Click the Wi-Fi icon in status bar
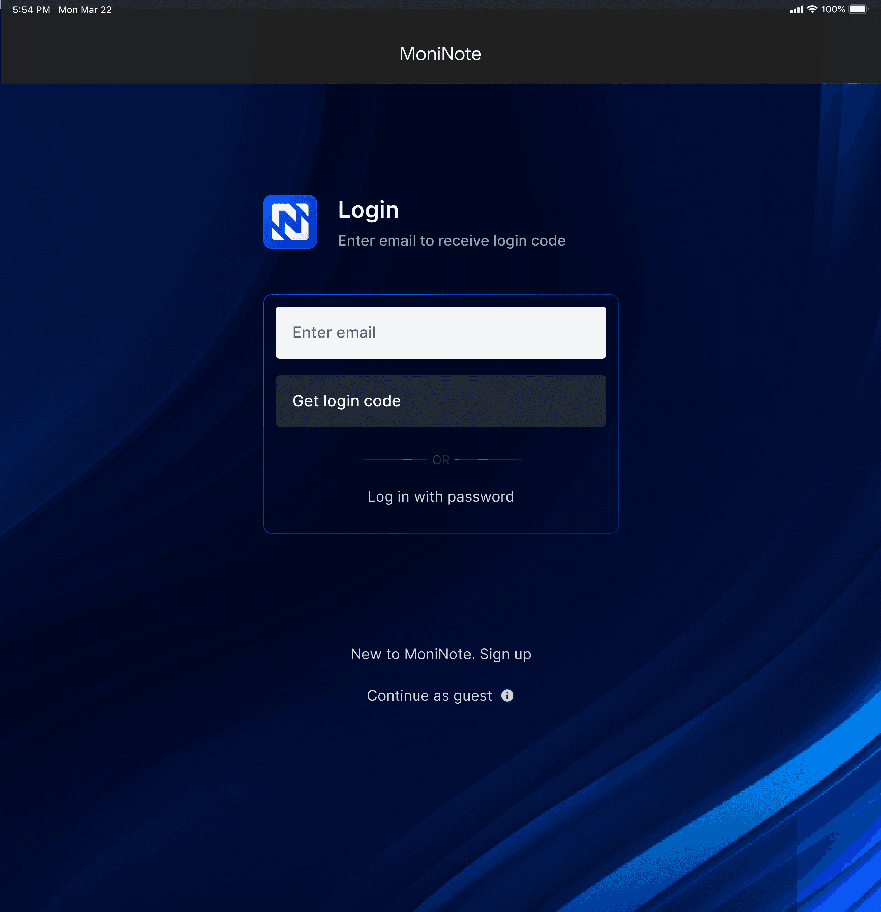This screenshot has height=912, width=881. (x=812, y=9)
